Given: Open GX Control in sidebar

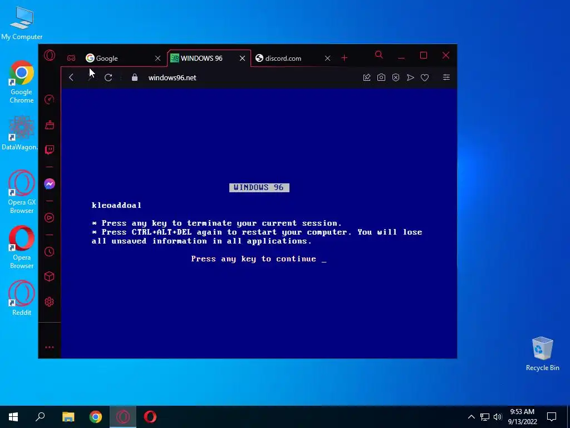Looking at the screenshot, I should 50,99.
